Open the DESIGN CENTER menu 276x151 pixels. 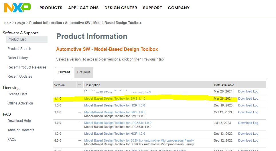point(121,8)
